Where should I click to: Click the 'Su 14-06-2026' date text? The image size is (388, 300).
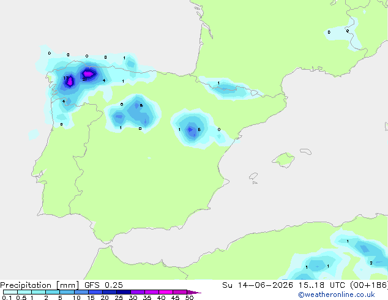[258, 285]
